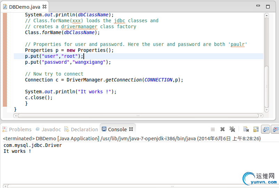The image size is (279, 188).
Task: Switch to the Problems tab
Action: coord(17,129)
